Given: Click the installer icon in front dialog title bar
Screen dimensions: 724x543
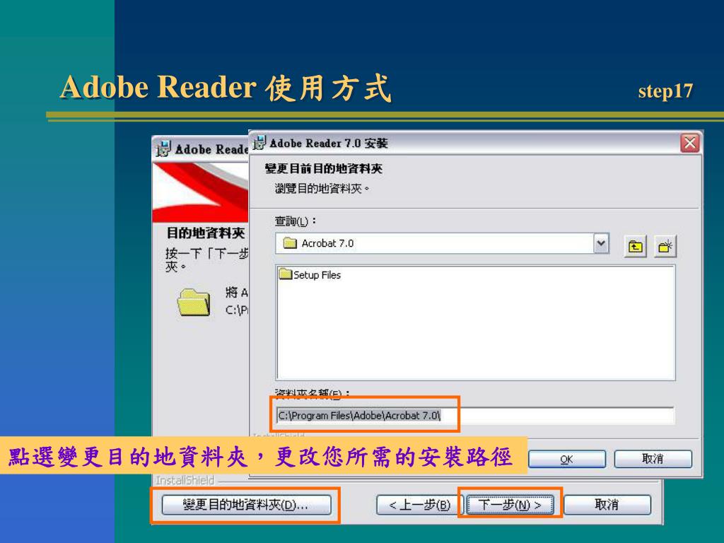Looking at the screenshot, I should 259,143.
